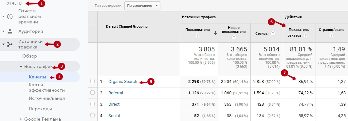The height and width of the screenshot is (121, 348).
Task: Open help icon next to Сеансы
Action: click(273, 33)
